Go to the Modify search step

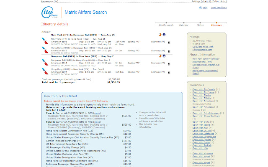[x=166, y=25]
